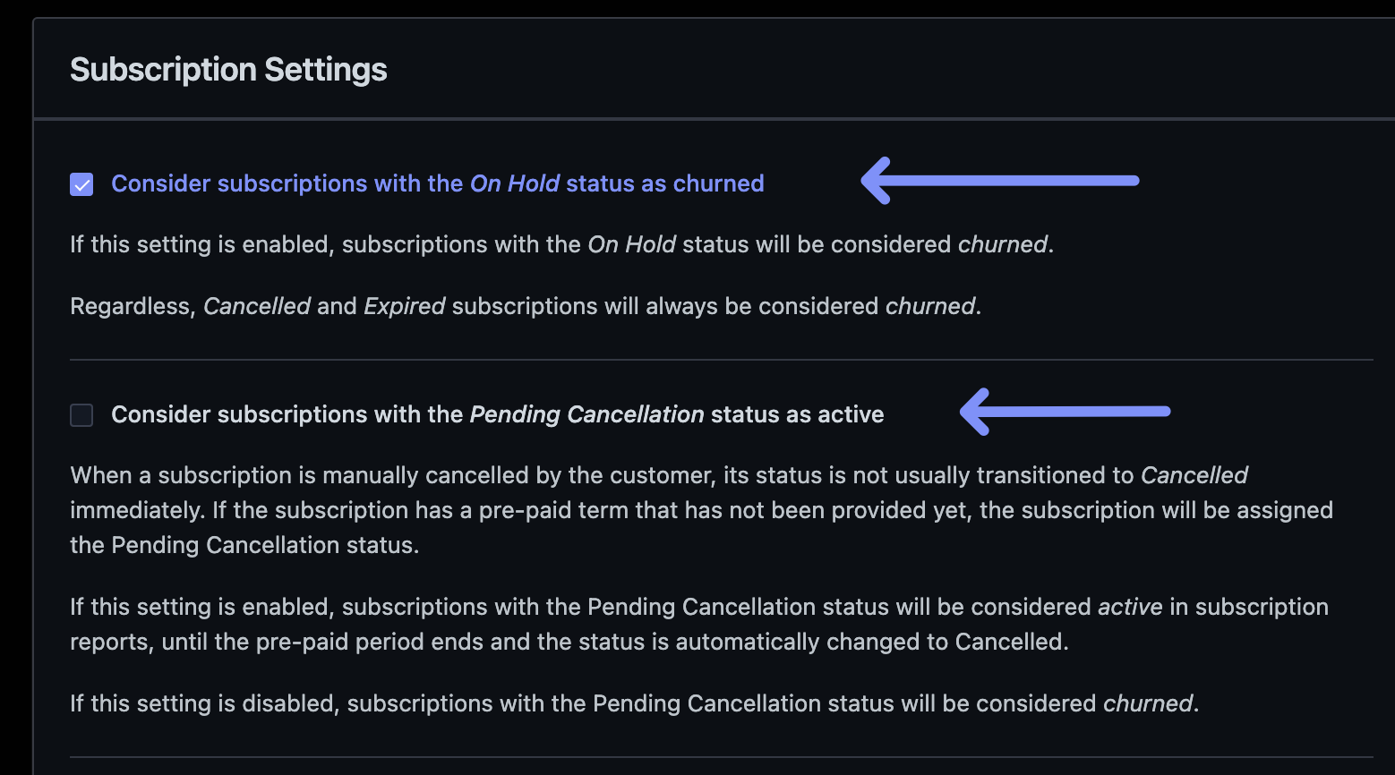Click the italic Pending Cancellation text in the label

click(586, 414)
